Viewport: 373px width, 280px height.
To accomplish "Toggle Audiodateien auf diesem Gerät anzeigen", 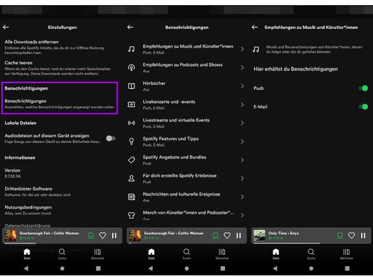I will [111, 138].
